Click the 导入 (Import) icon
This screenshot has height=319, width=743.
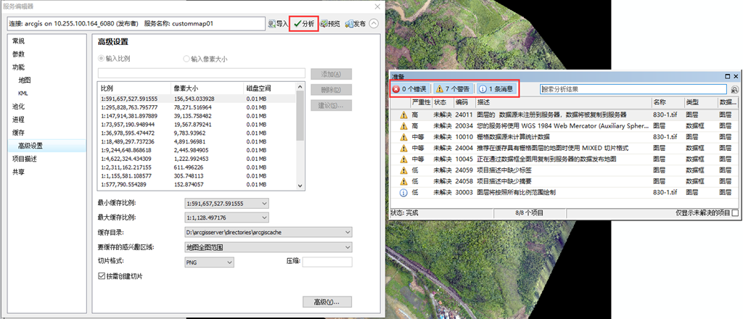pyautogui.click(x=272, y=24)
